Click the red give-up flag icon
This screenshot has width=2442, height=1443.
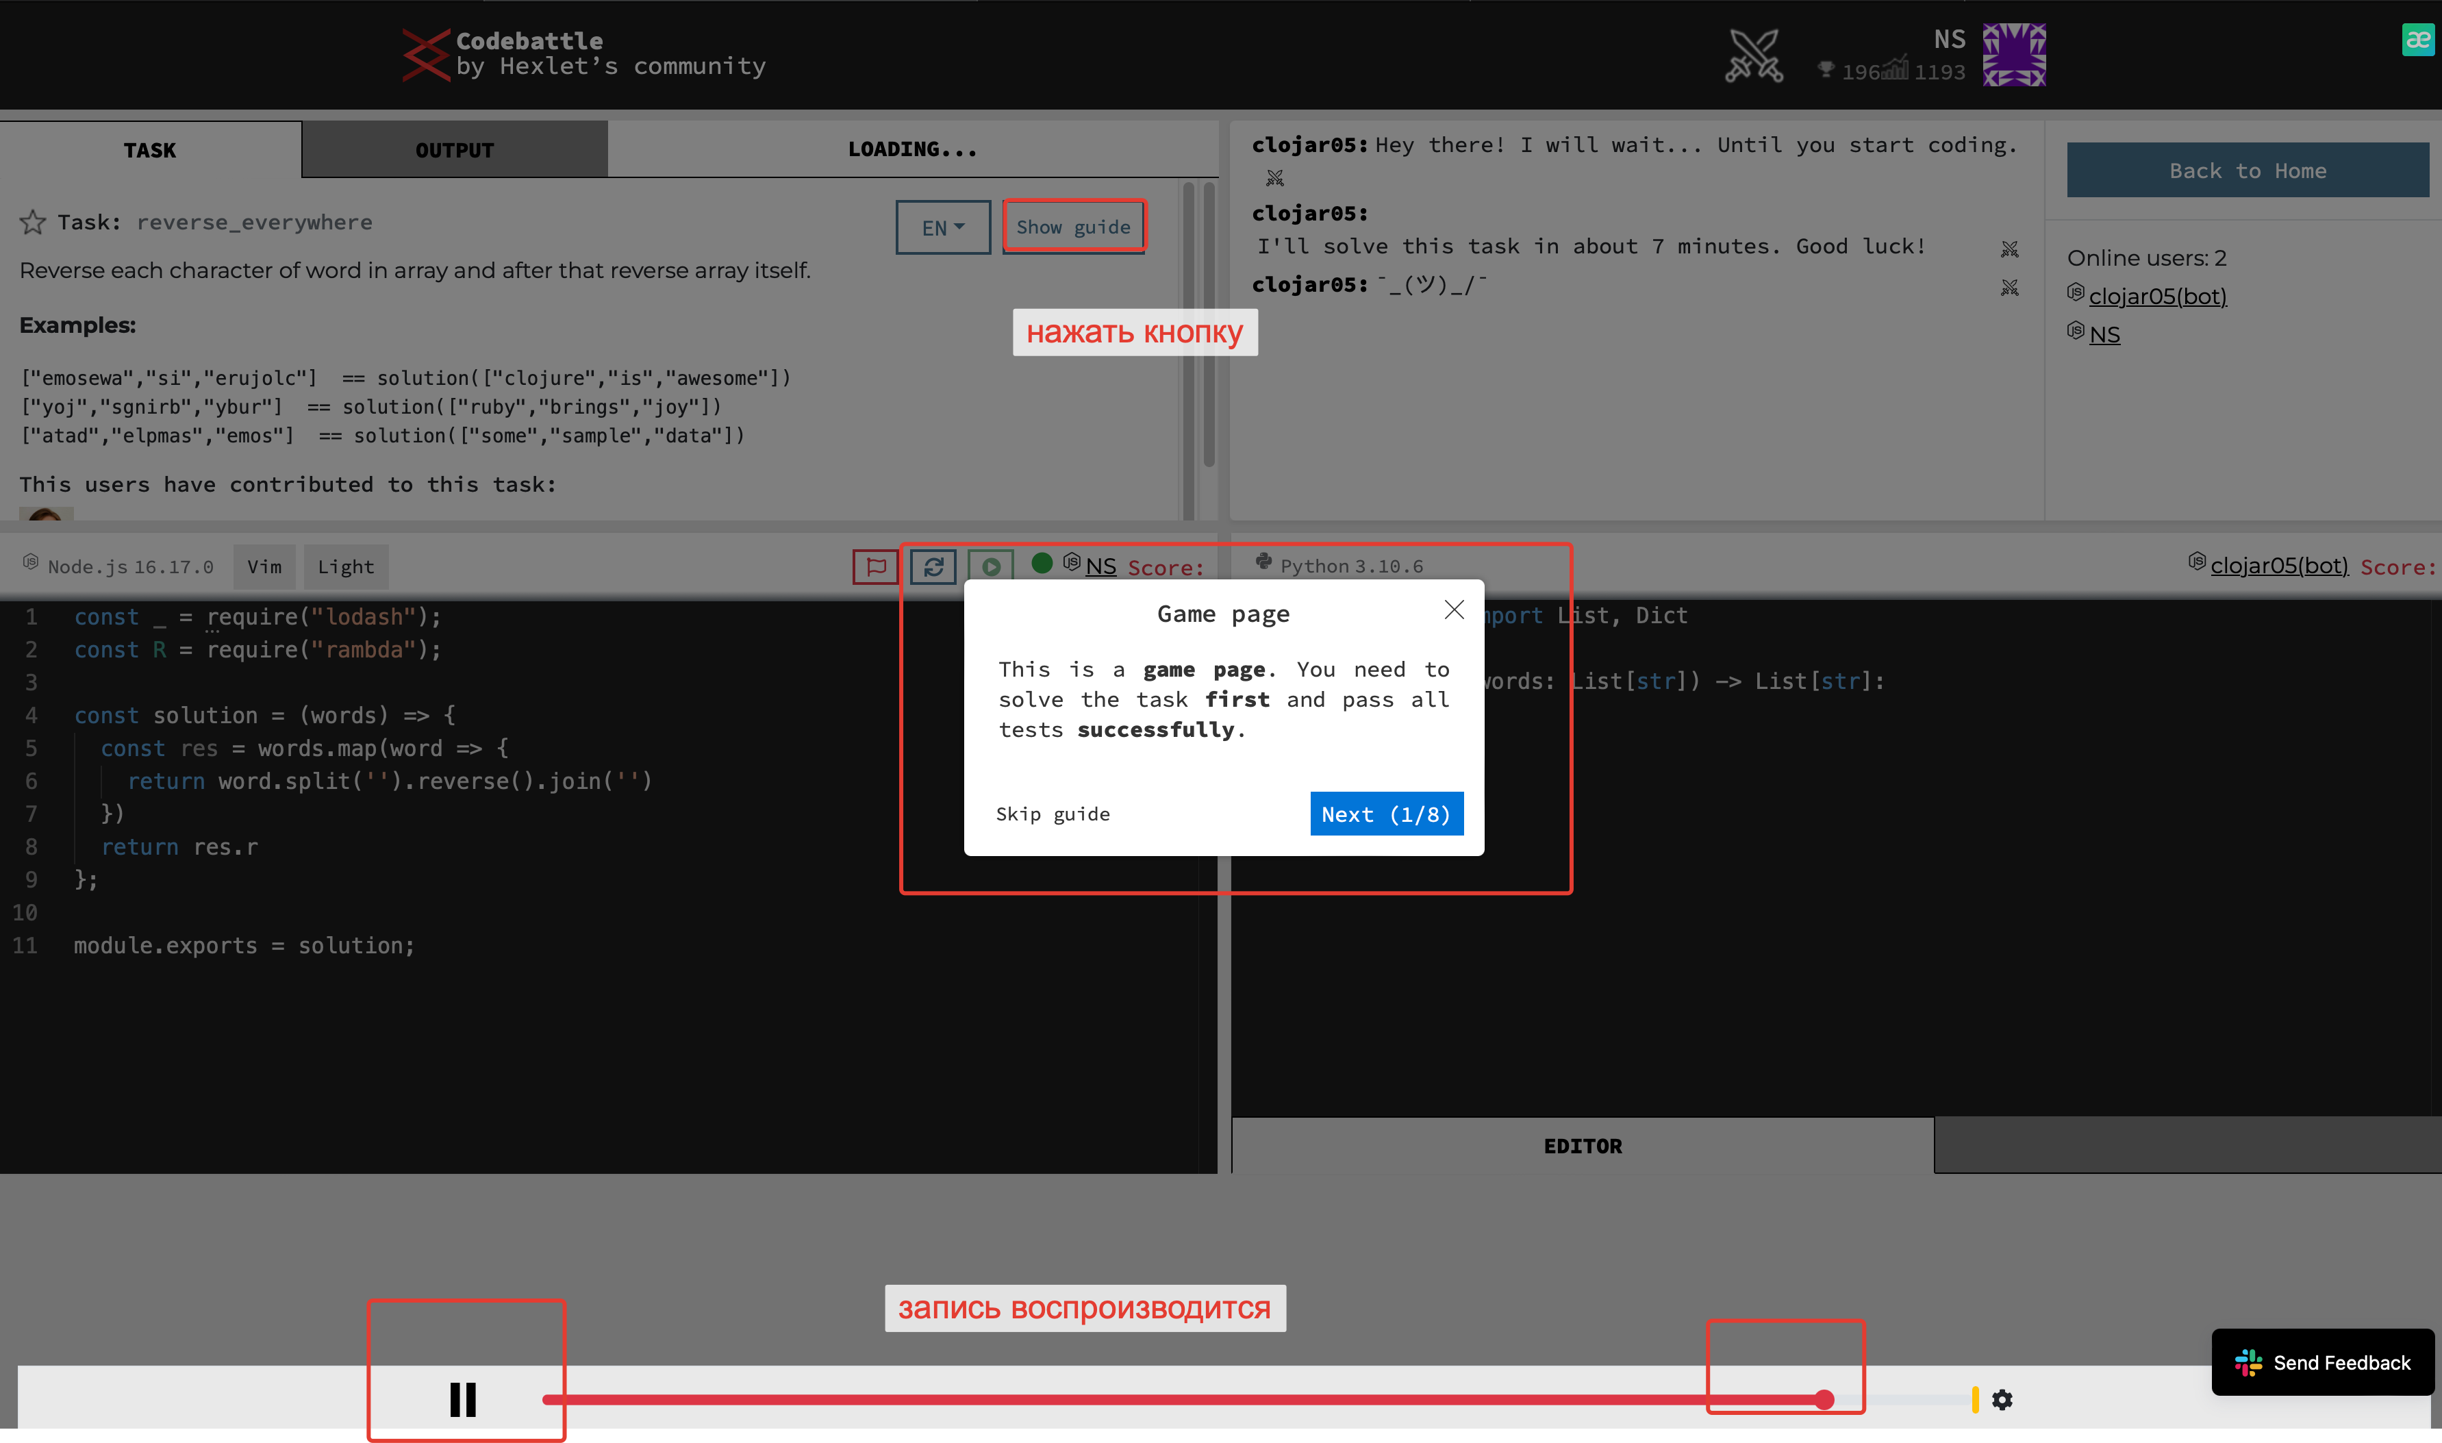[874, 566]
